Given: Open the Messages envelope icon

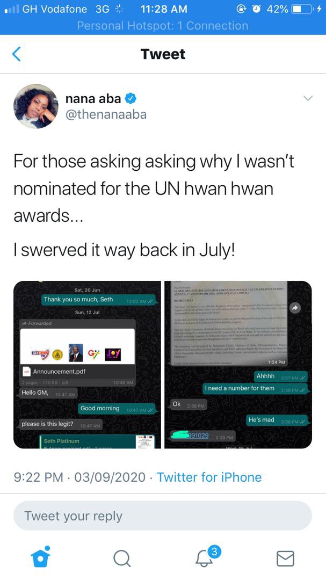Looking at the screenshot, I should click(285, 559).
